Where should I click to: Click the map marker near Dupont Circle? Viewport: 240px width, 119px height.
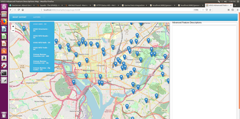76,54
